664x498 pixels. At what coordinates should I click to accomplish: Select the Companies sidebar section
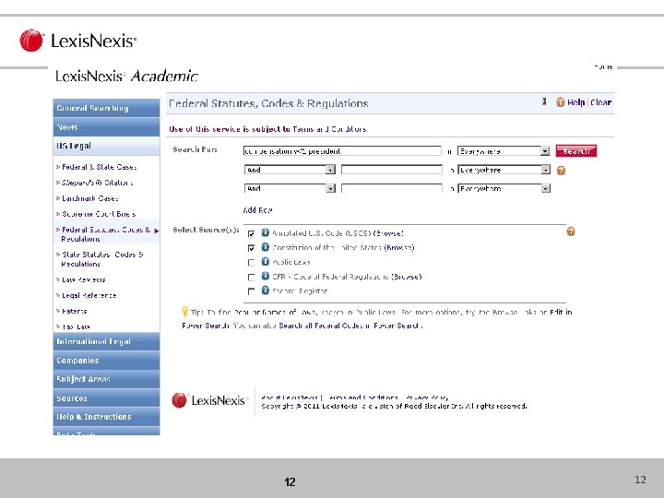(106, 361)
